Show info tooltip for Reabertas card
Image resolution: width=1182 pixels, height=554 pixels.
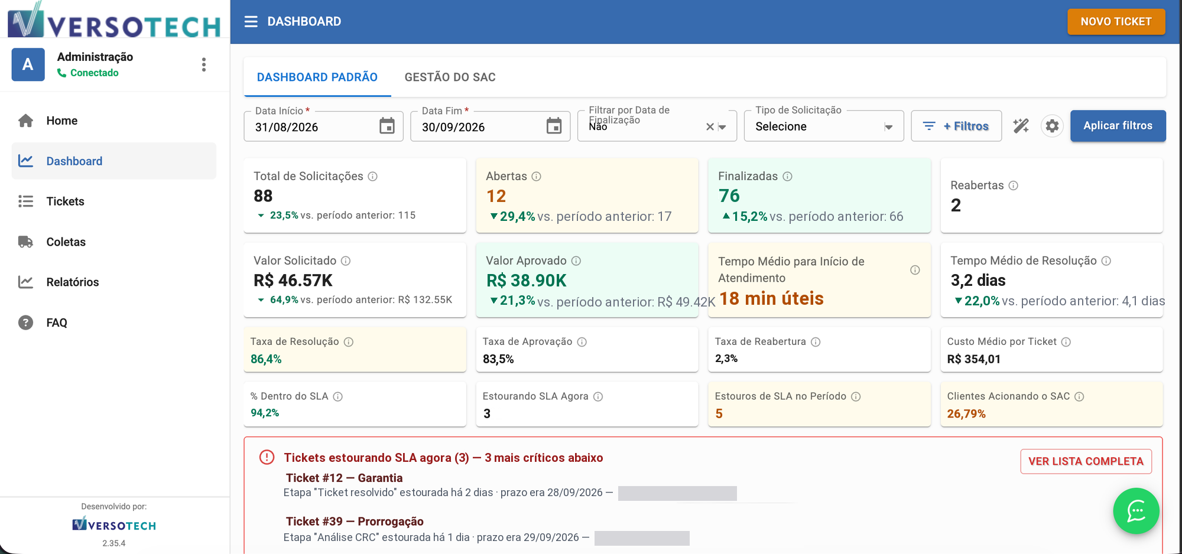tap(1013, 185)
